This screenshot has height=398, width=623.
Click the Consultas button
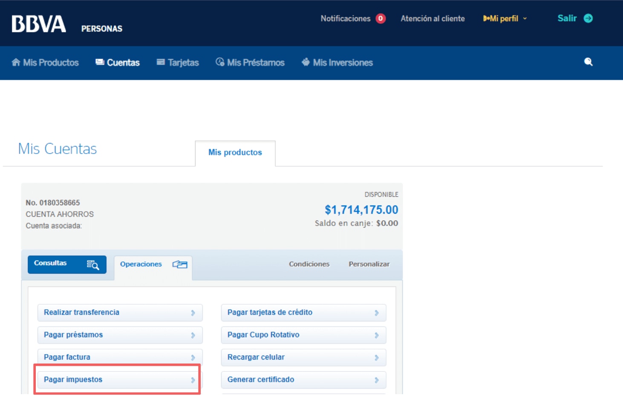coord(67,264)
